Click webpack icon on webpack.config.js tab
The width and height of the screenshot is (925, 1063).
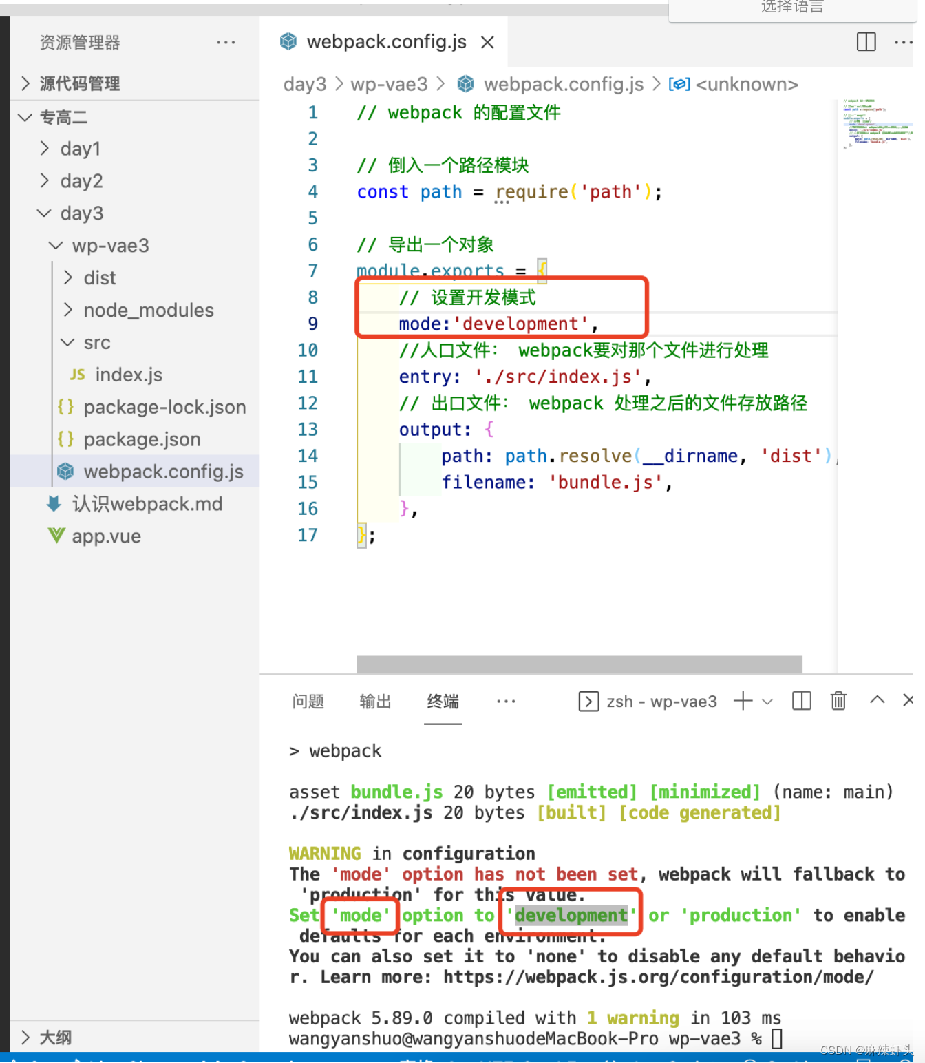(x=288, y=42)
